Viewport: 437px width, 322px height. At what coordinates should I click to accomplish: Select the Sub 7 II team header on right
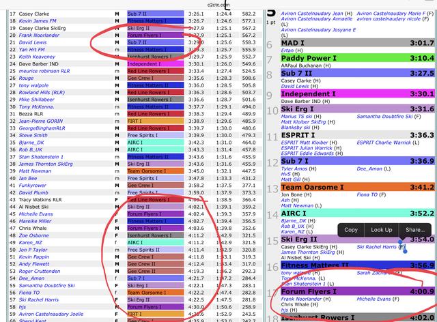tap(358, 73)
